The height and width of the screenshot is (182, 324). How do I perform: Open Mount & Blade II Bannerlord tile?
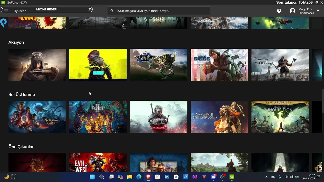point(219,117)
